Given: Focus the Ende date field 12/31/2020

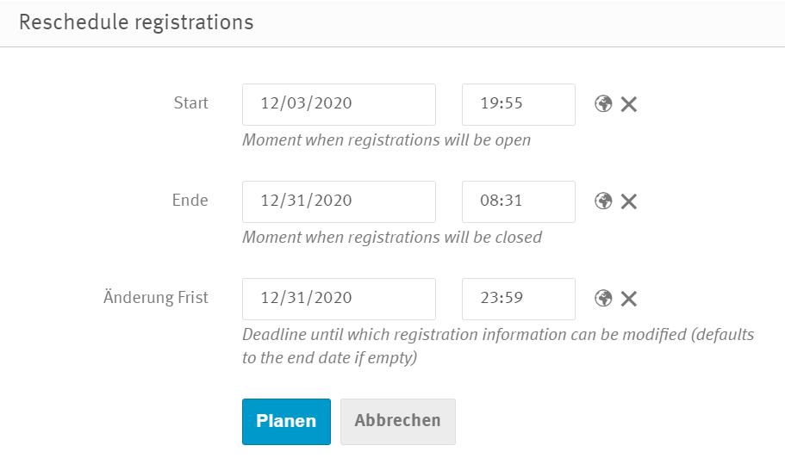Looking at the screenshot, I should 339,201.
